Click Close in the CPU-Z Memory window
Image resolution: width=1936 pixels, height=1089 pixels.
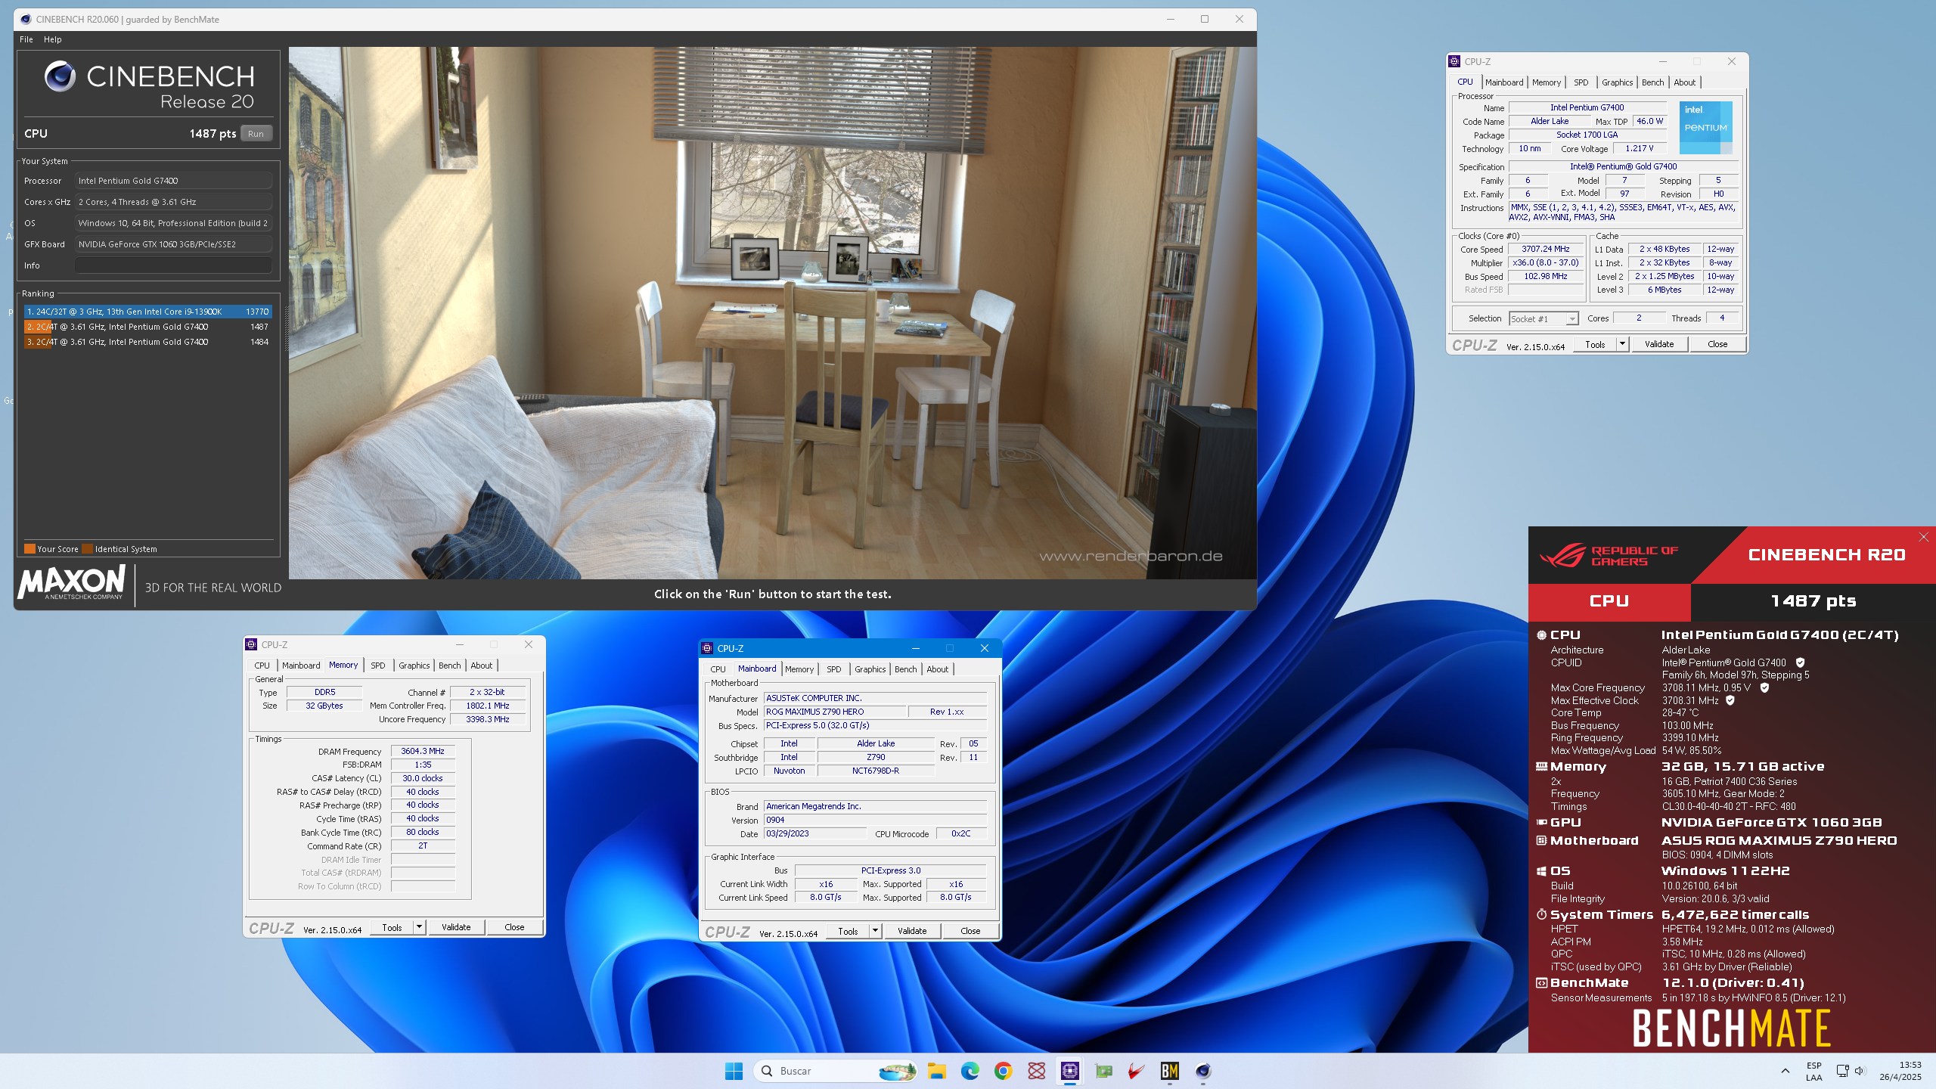[x=514, y=927]
